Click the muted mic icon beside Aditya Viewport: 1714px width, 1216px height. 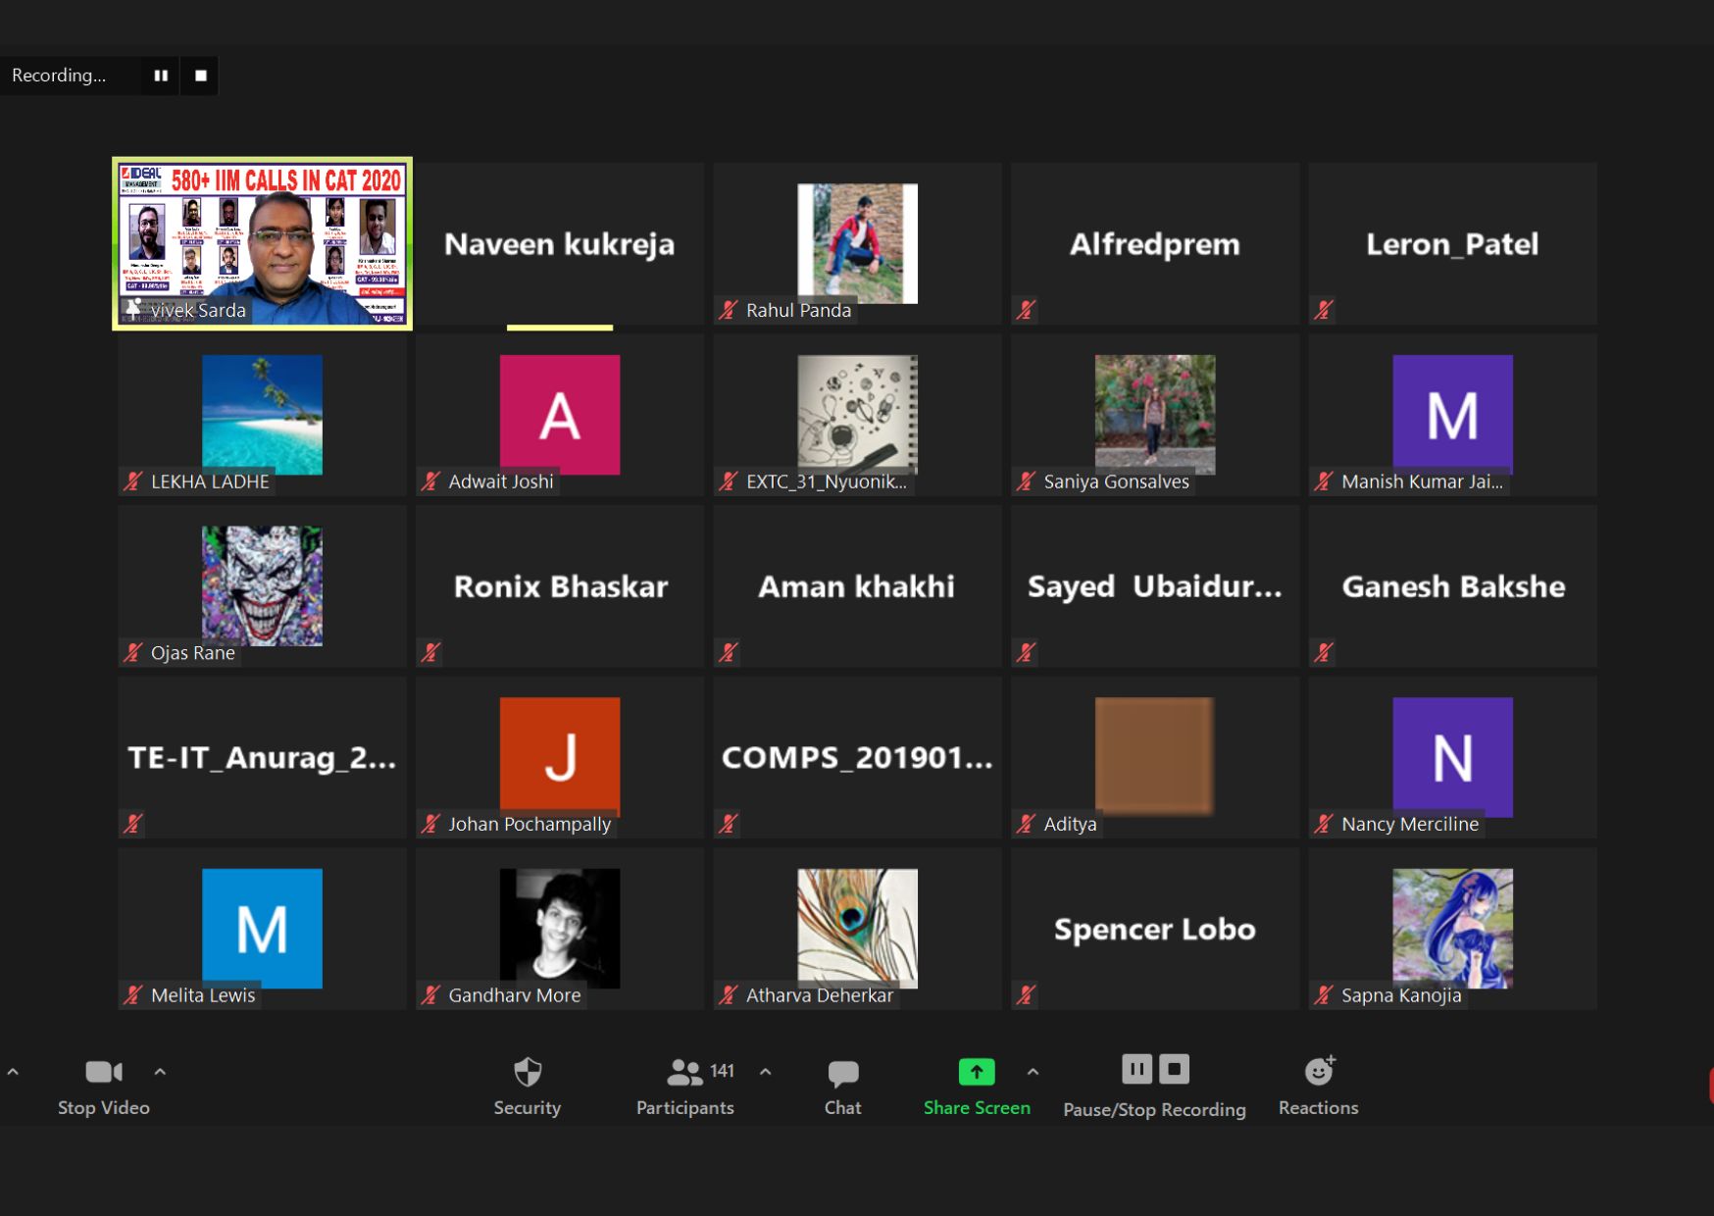click(1026, 825)
